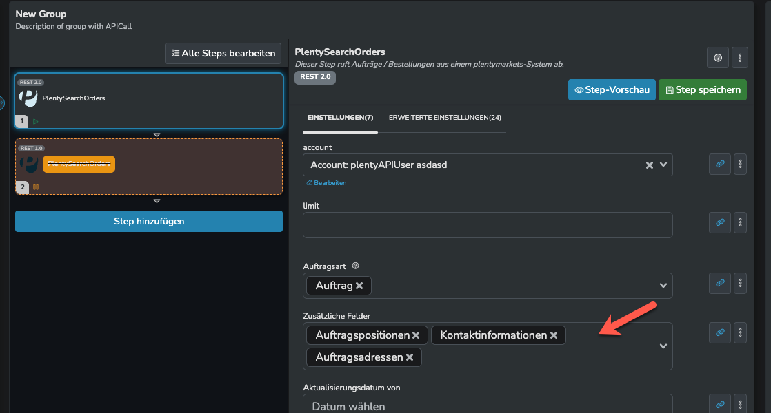The width and height of the screenshot is (771, 413).
Task: Click the link icon next to account field
Action: tap(719, 165)
